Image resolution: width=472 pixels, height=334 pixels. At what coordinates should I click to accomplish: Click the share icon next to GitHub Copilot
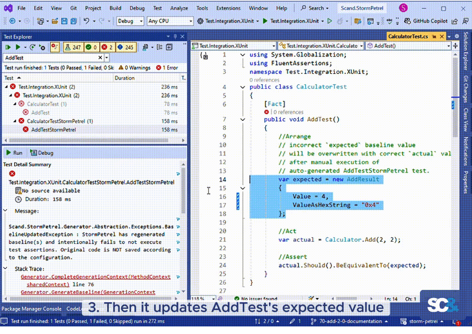(455, 21)
